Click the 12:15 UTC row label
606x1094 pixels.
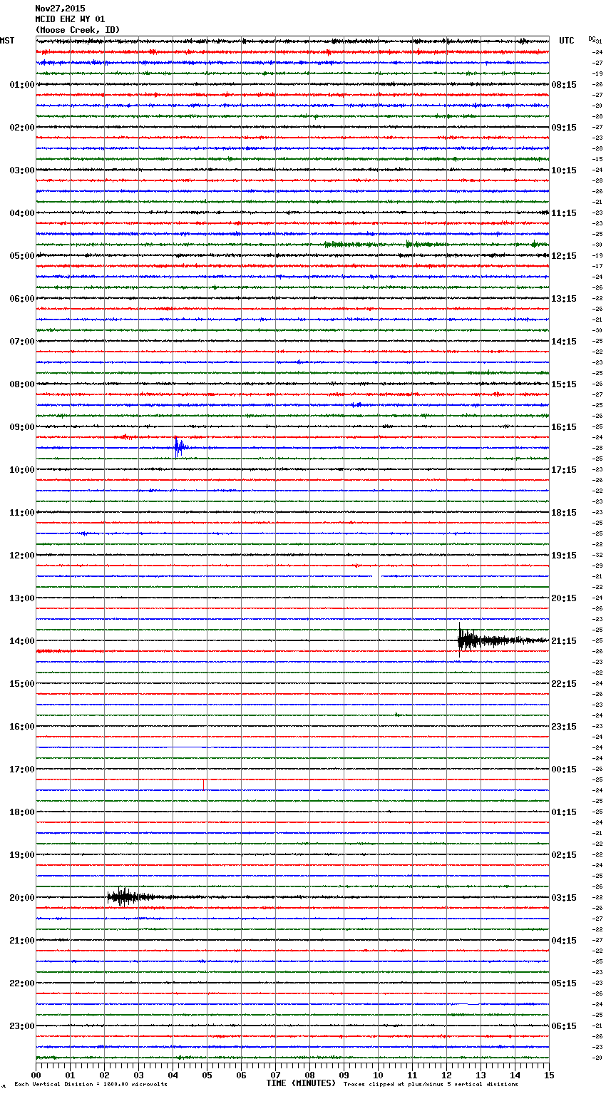pyautogui.click(x=564, y=256)
